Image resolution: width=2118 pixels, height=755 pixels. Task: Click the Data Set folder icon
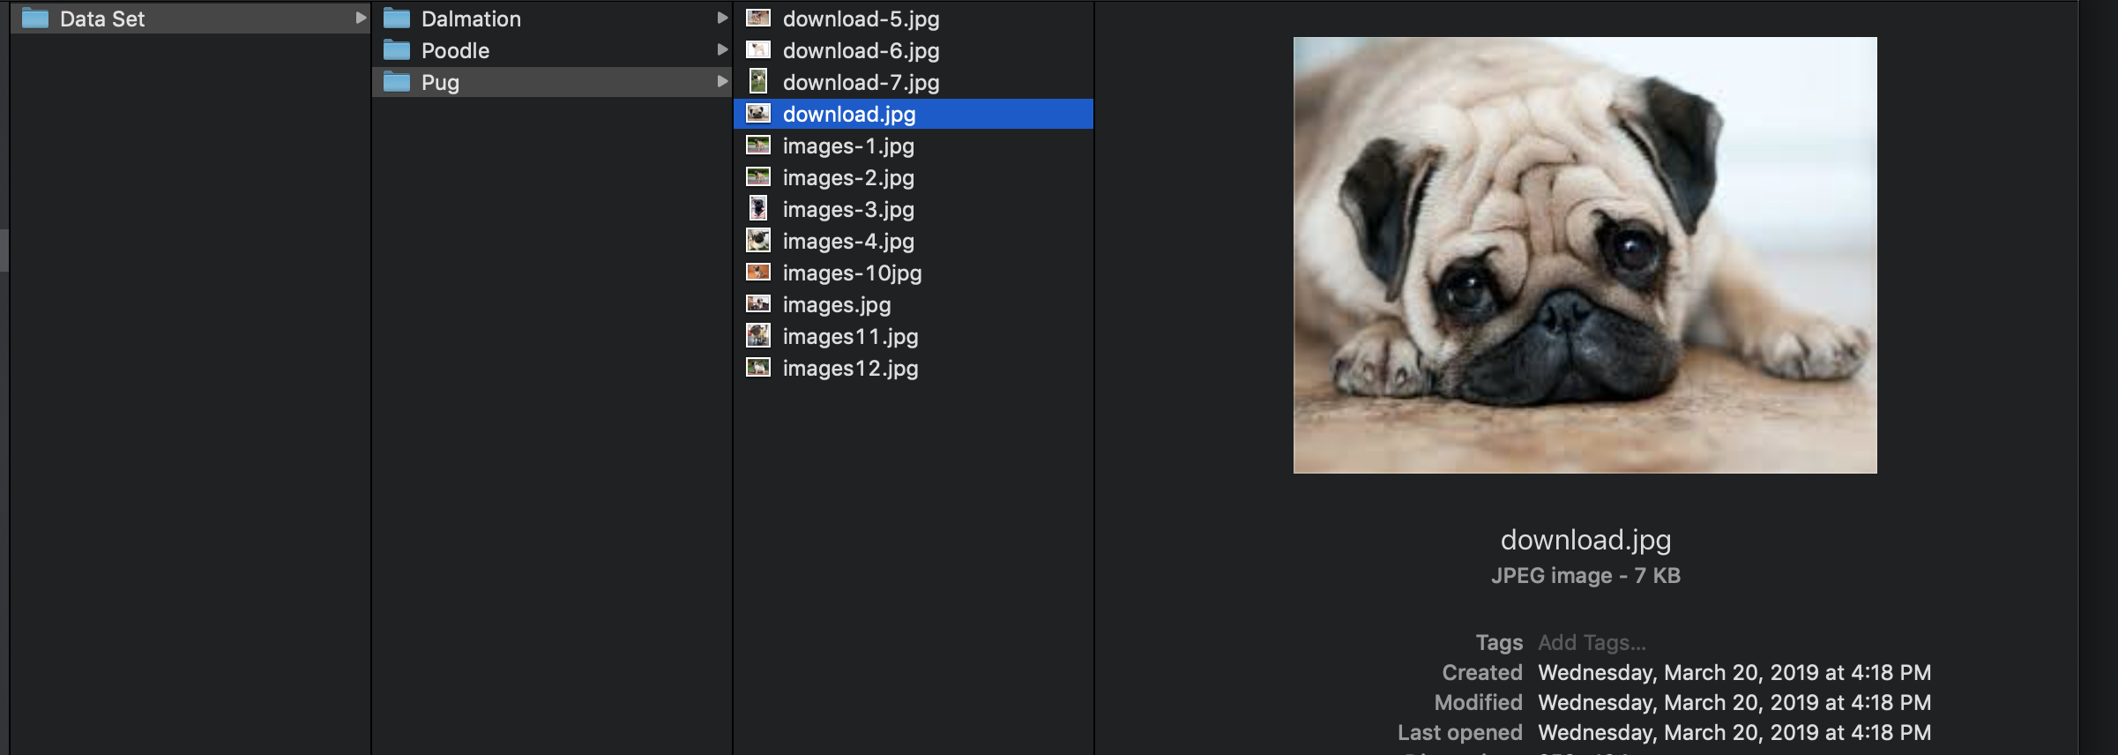[35, 19]
